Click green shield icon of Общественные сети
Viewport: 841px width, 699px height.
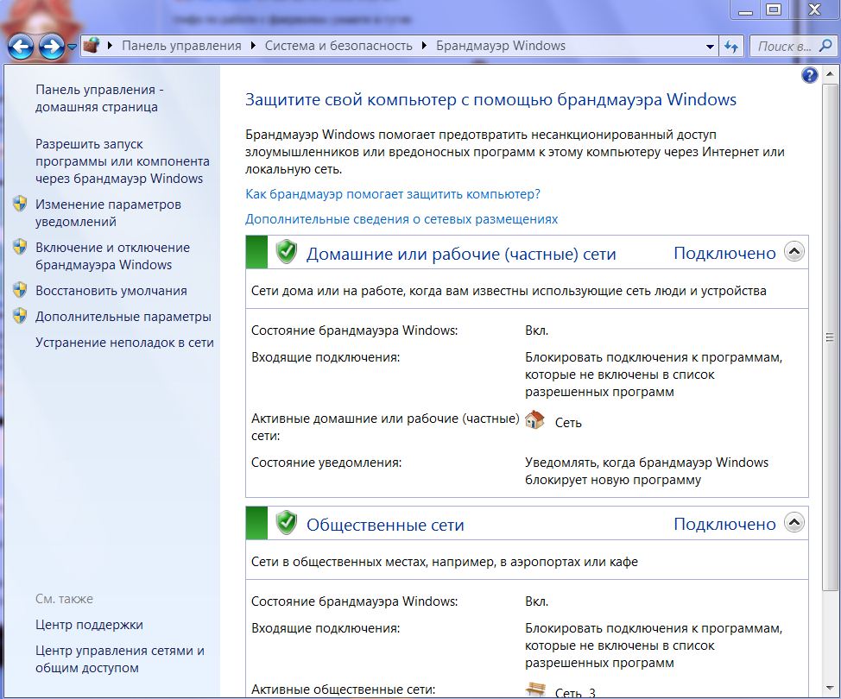point(287,522)
